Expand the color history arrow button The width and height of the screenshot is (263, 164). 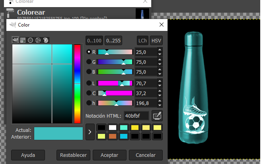(x=90, y=132)
